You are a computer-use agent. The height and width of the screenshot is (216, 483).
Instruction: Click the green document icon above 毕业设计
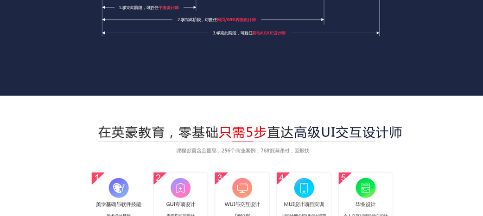pos(366,188)
